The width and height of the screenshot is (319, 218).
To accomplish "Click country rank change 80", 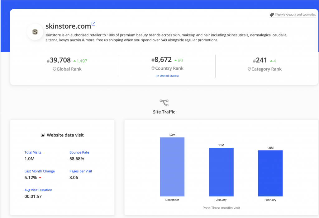I will point(180,60).
